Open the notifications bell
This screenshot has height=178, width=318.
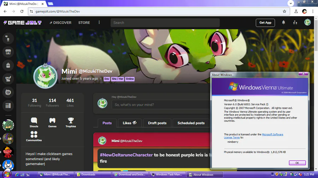click(283, 23)
